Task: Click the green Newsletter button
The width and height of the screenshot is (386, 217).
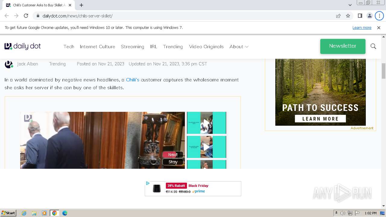Action: click(x=343, y=46)
